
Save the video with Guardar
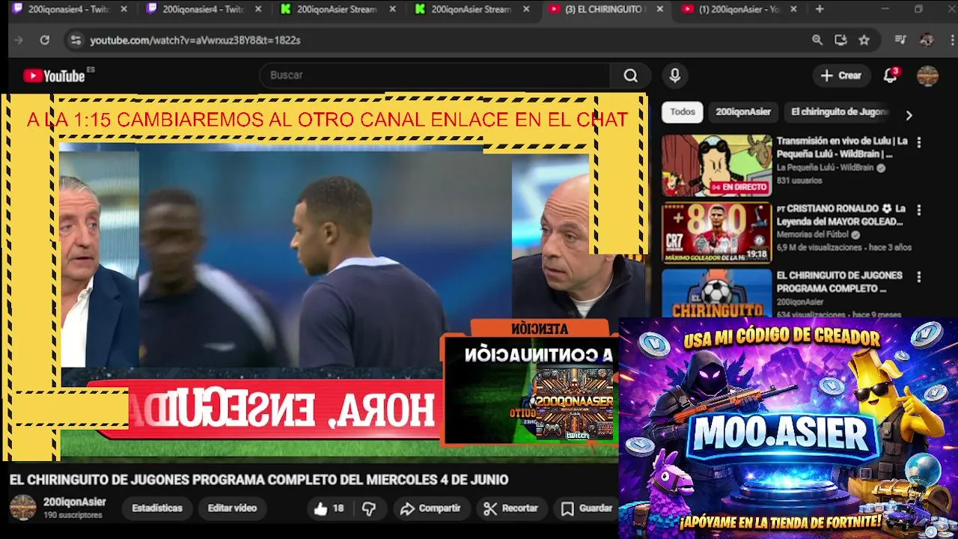click(x=588, y=508)
